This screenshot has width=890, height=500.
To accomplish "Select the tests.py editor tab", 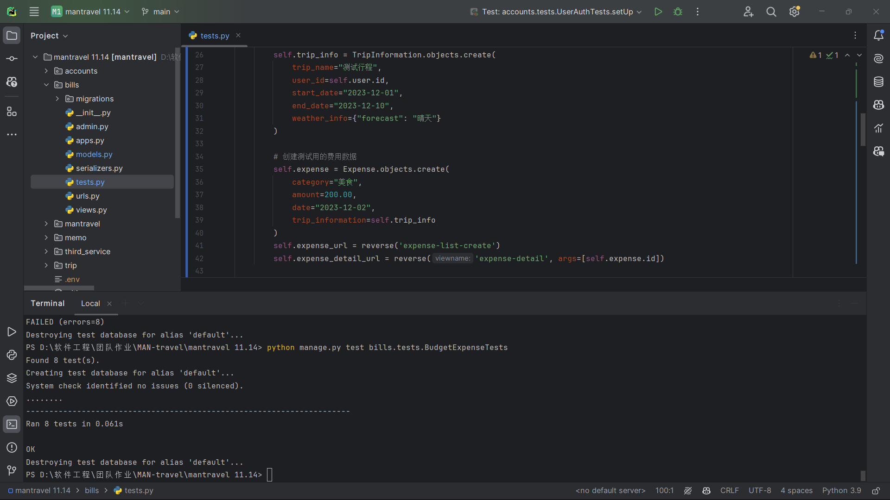I will (x=214, y=36).
